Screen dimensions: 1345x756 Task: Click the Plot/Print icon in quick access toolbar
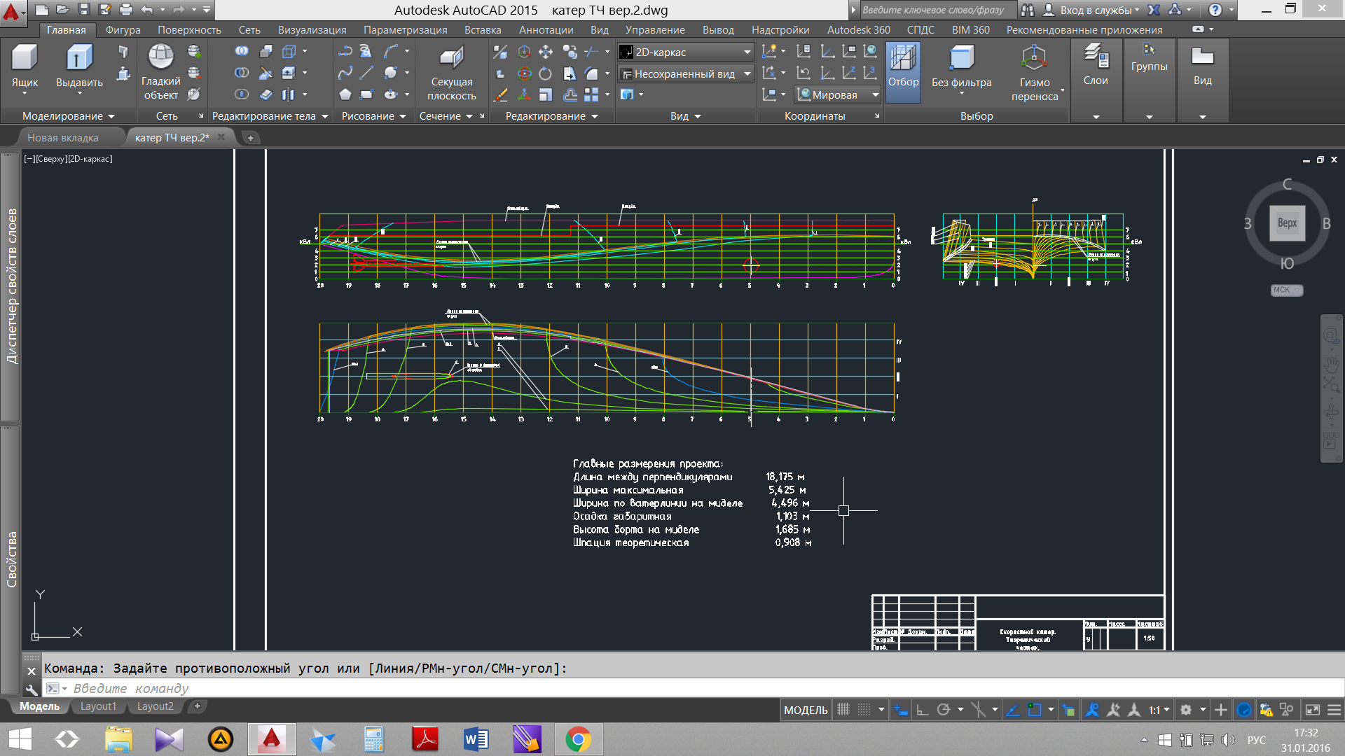125,10
